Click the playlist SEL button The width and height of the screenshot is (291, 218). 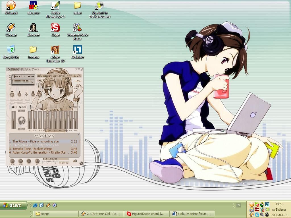tap(29, 162)
